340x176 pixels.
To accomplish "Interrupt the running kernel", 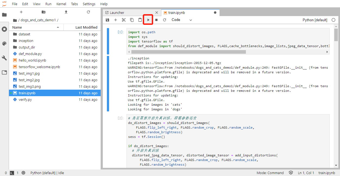I will pos(156,20).
